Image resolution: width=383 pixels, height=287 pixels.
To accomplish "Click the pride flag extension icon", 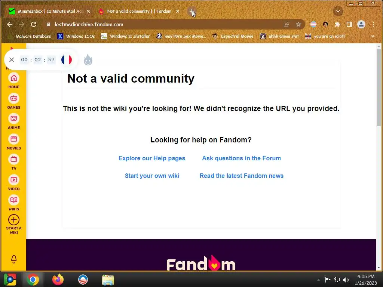I will point(313,24).
